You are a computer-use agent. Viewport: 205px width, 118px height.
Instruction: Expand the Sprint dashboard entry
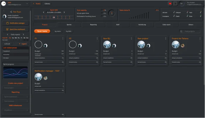pos(15,97)
